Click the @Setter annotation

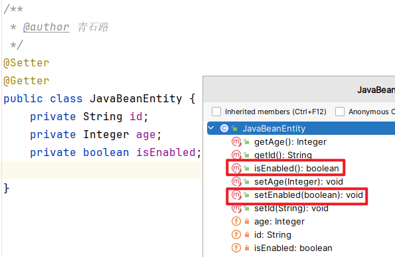[x=26, y=62]
